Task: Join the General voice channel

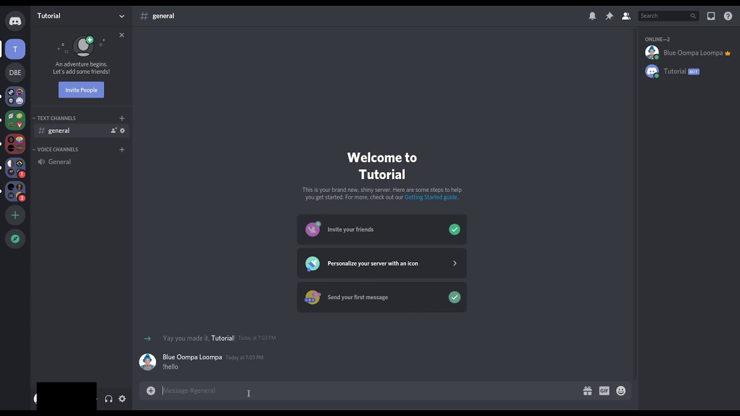Action: click(81, 162)
